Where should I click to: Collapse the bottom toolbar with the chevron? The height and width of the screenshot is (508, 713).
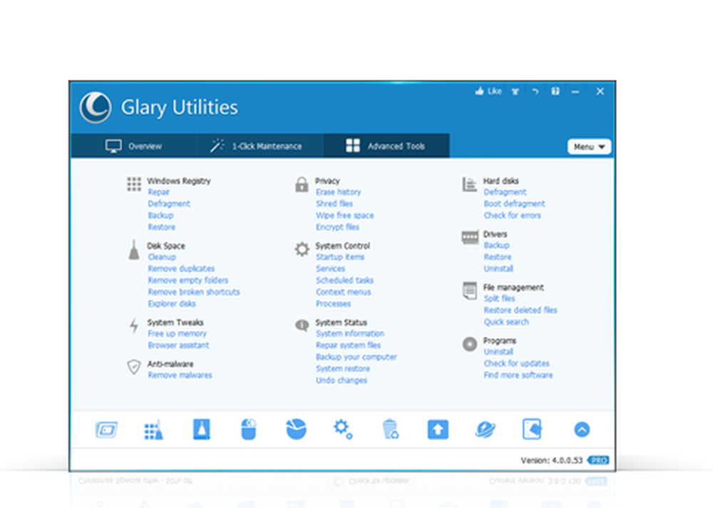click(x=582, y=429)
